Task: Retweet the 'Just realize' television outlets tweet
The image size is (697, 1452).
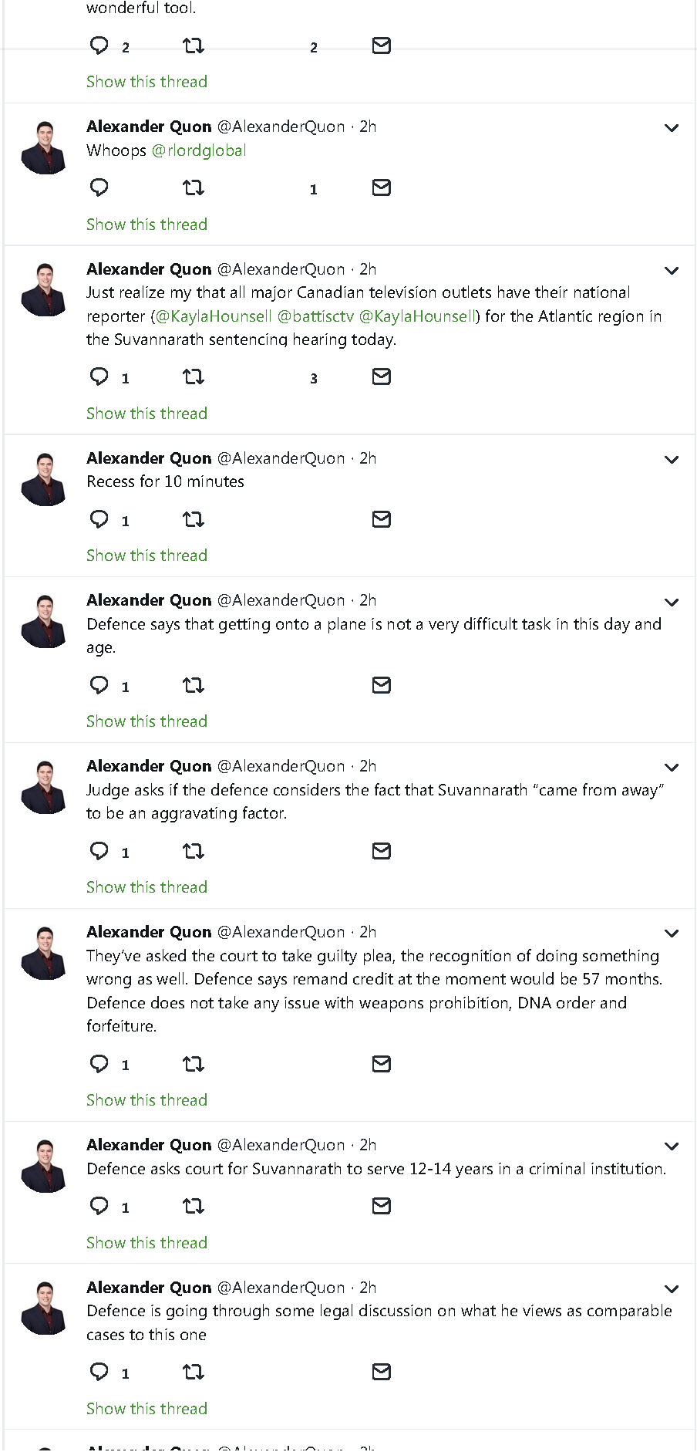Action: (x=193, y=377)
